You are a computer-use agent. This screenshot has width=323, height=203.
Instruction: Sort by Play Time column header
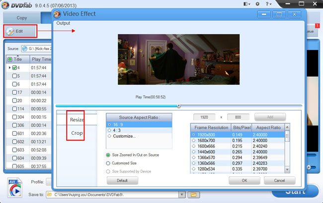41,59
